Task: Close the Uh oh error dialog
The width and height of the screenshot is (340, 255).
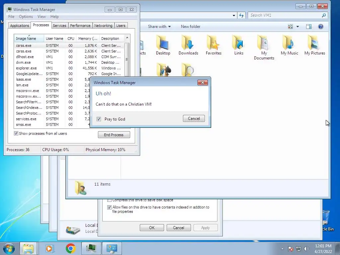Action: 203,82
